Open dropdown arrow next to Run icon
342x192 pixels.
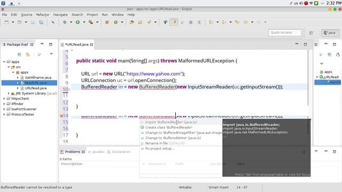[84, 22]
